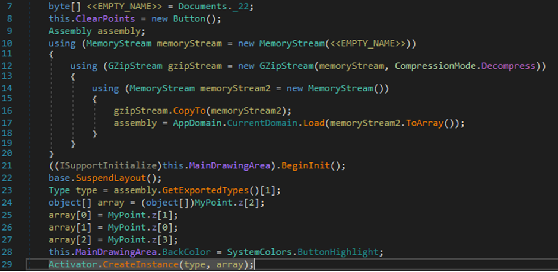Click line number 12 in the gutter

pyautogui.click(x=7, y=66)
